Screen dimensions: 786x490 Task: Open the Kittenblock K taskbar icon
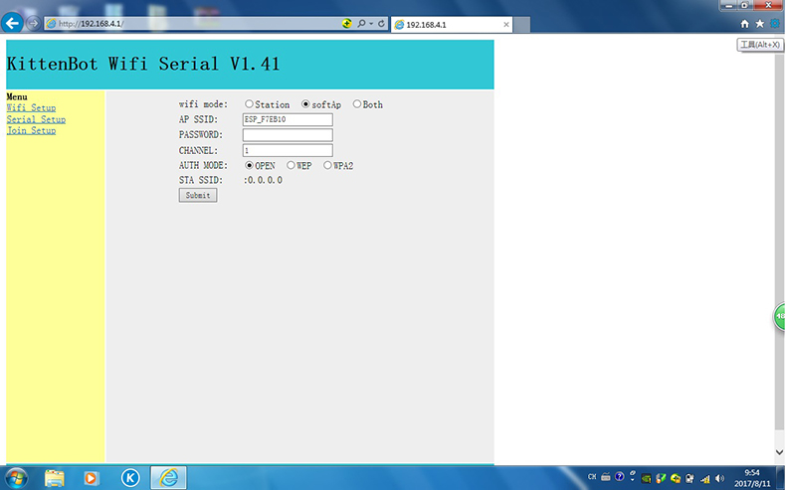[130, 478]
